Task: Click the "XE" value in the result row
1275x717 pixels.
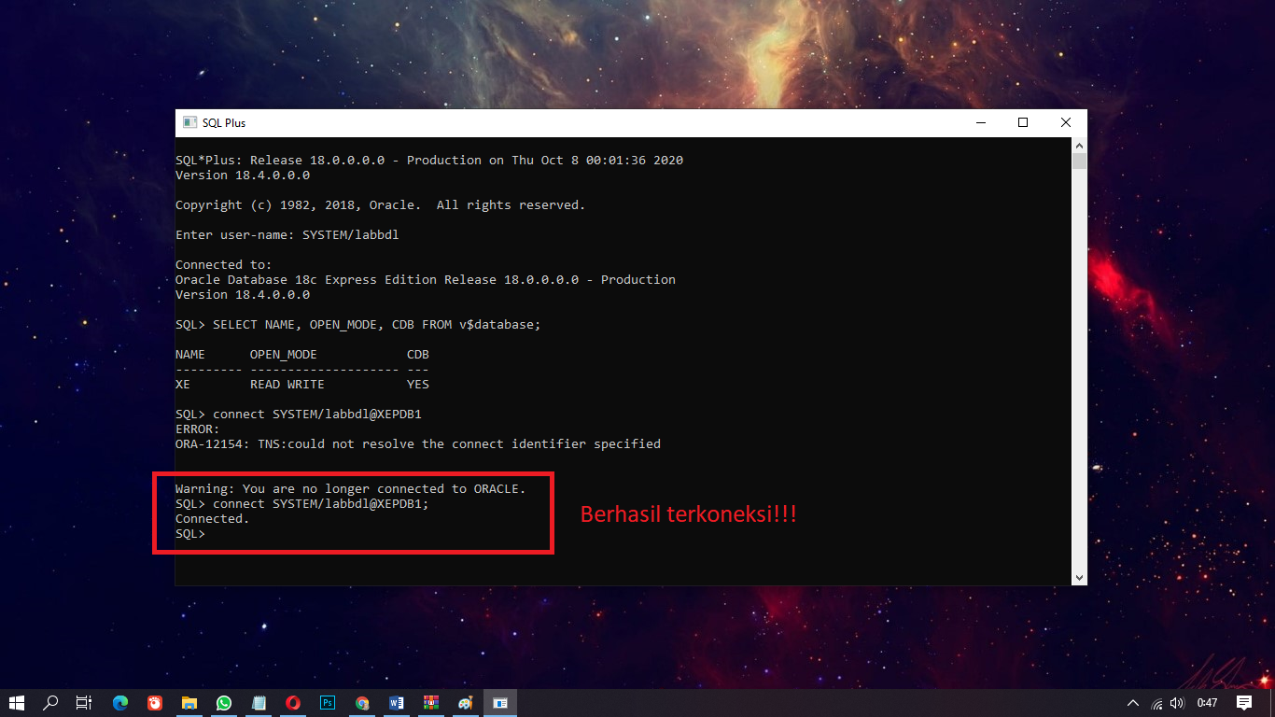Action: pos(183,385)
